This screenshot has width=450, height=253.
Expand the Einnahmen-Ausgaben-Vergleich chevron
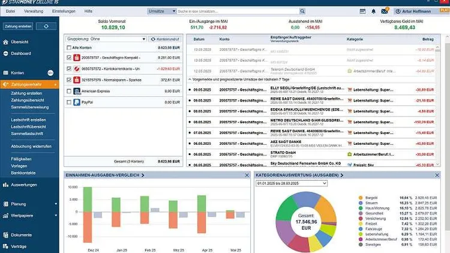(x=143, y=175)
